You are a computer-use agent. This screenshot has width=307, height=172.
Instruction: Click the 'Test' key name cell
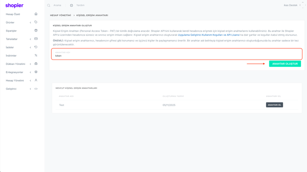[x=61, y=105]
